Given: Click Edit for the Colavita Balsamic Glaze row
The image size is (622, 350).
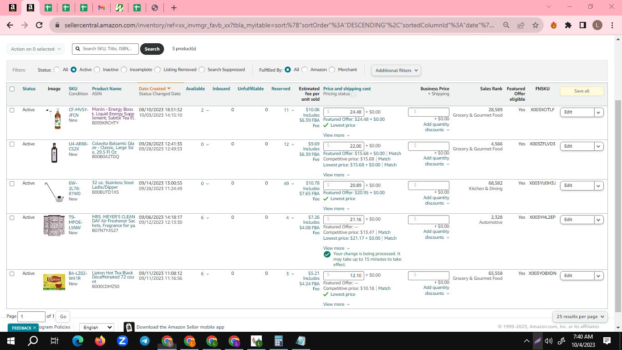Looking at the screenshot, I should click(577, 146).
